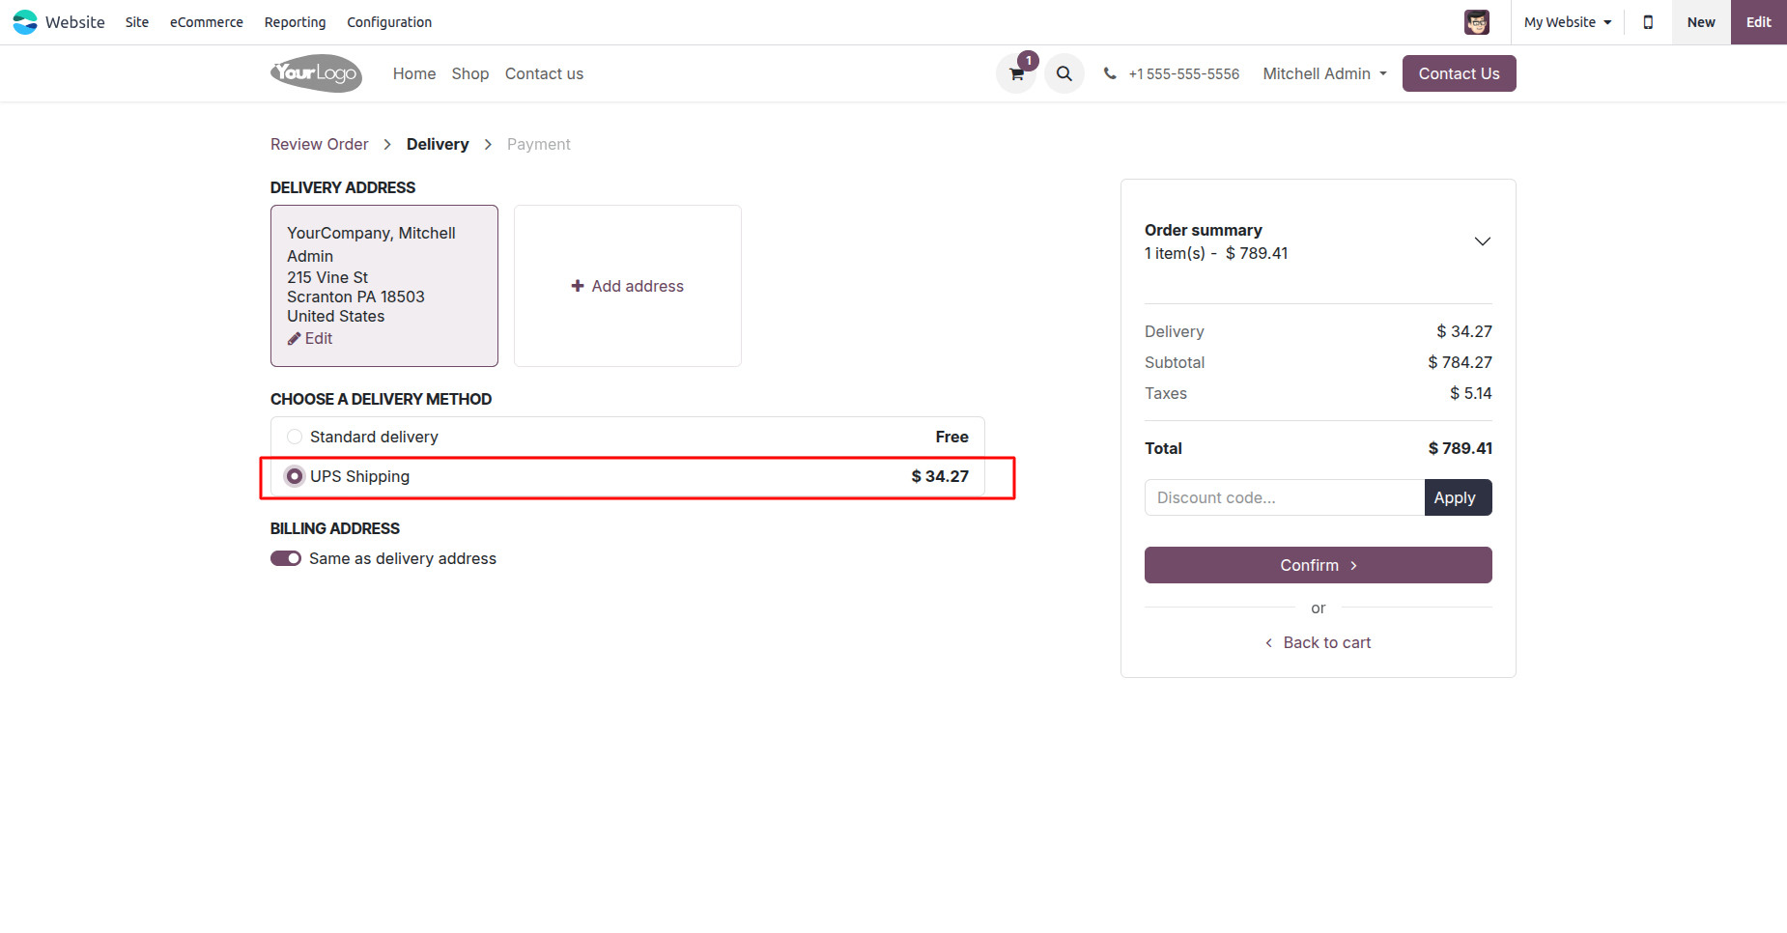Viewport: 1787px width, 933px height.
Task: Open the Mitchell Admin dropdown
Action: tap(1324, 74)
